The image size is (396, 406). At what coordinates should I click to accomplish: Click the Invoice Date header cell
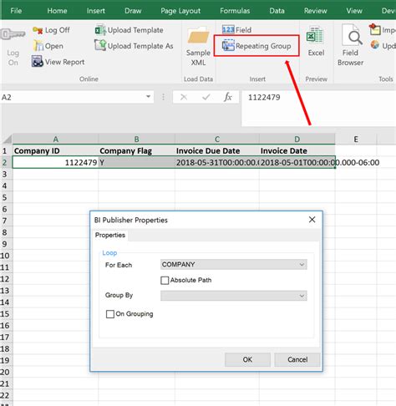point(297,150)
